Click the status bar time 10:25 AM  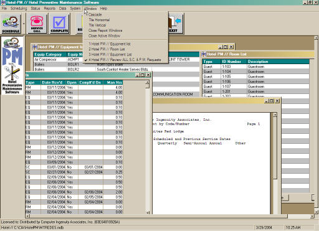tap(293, 227)
